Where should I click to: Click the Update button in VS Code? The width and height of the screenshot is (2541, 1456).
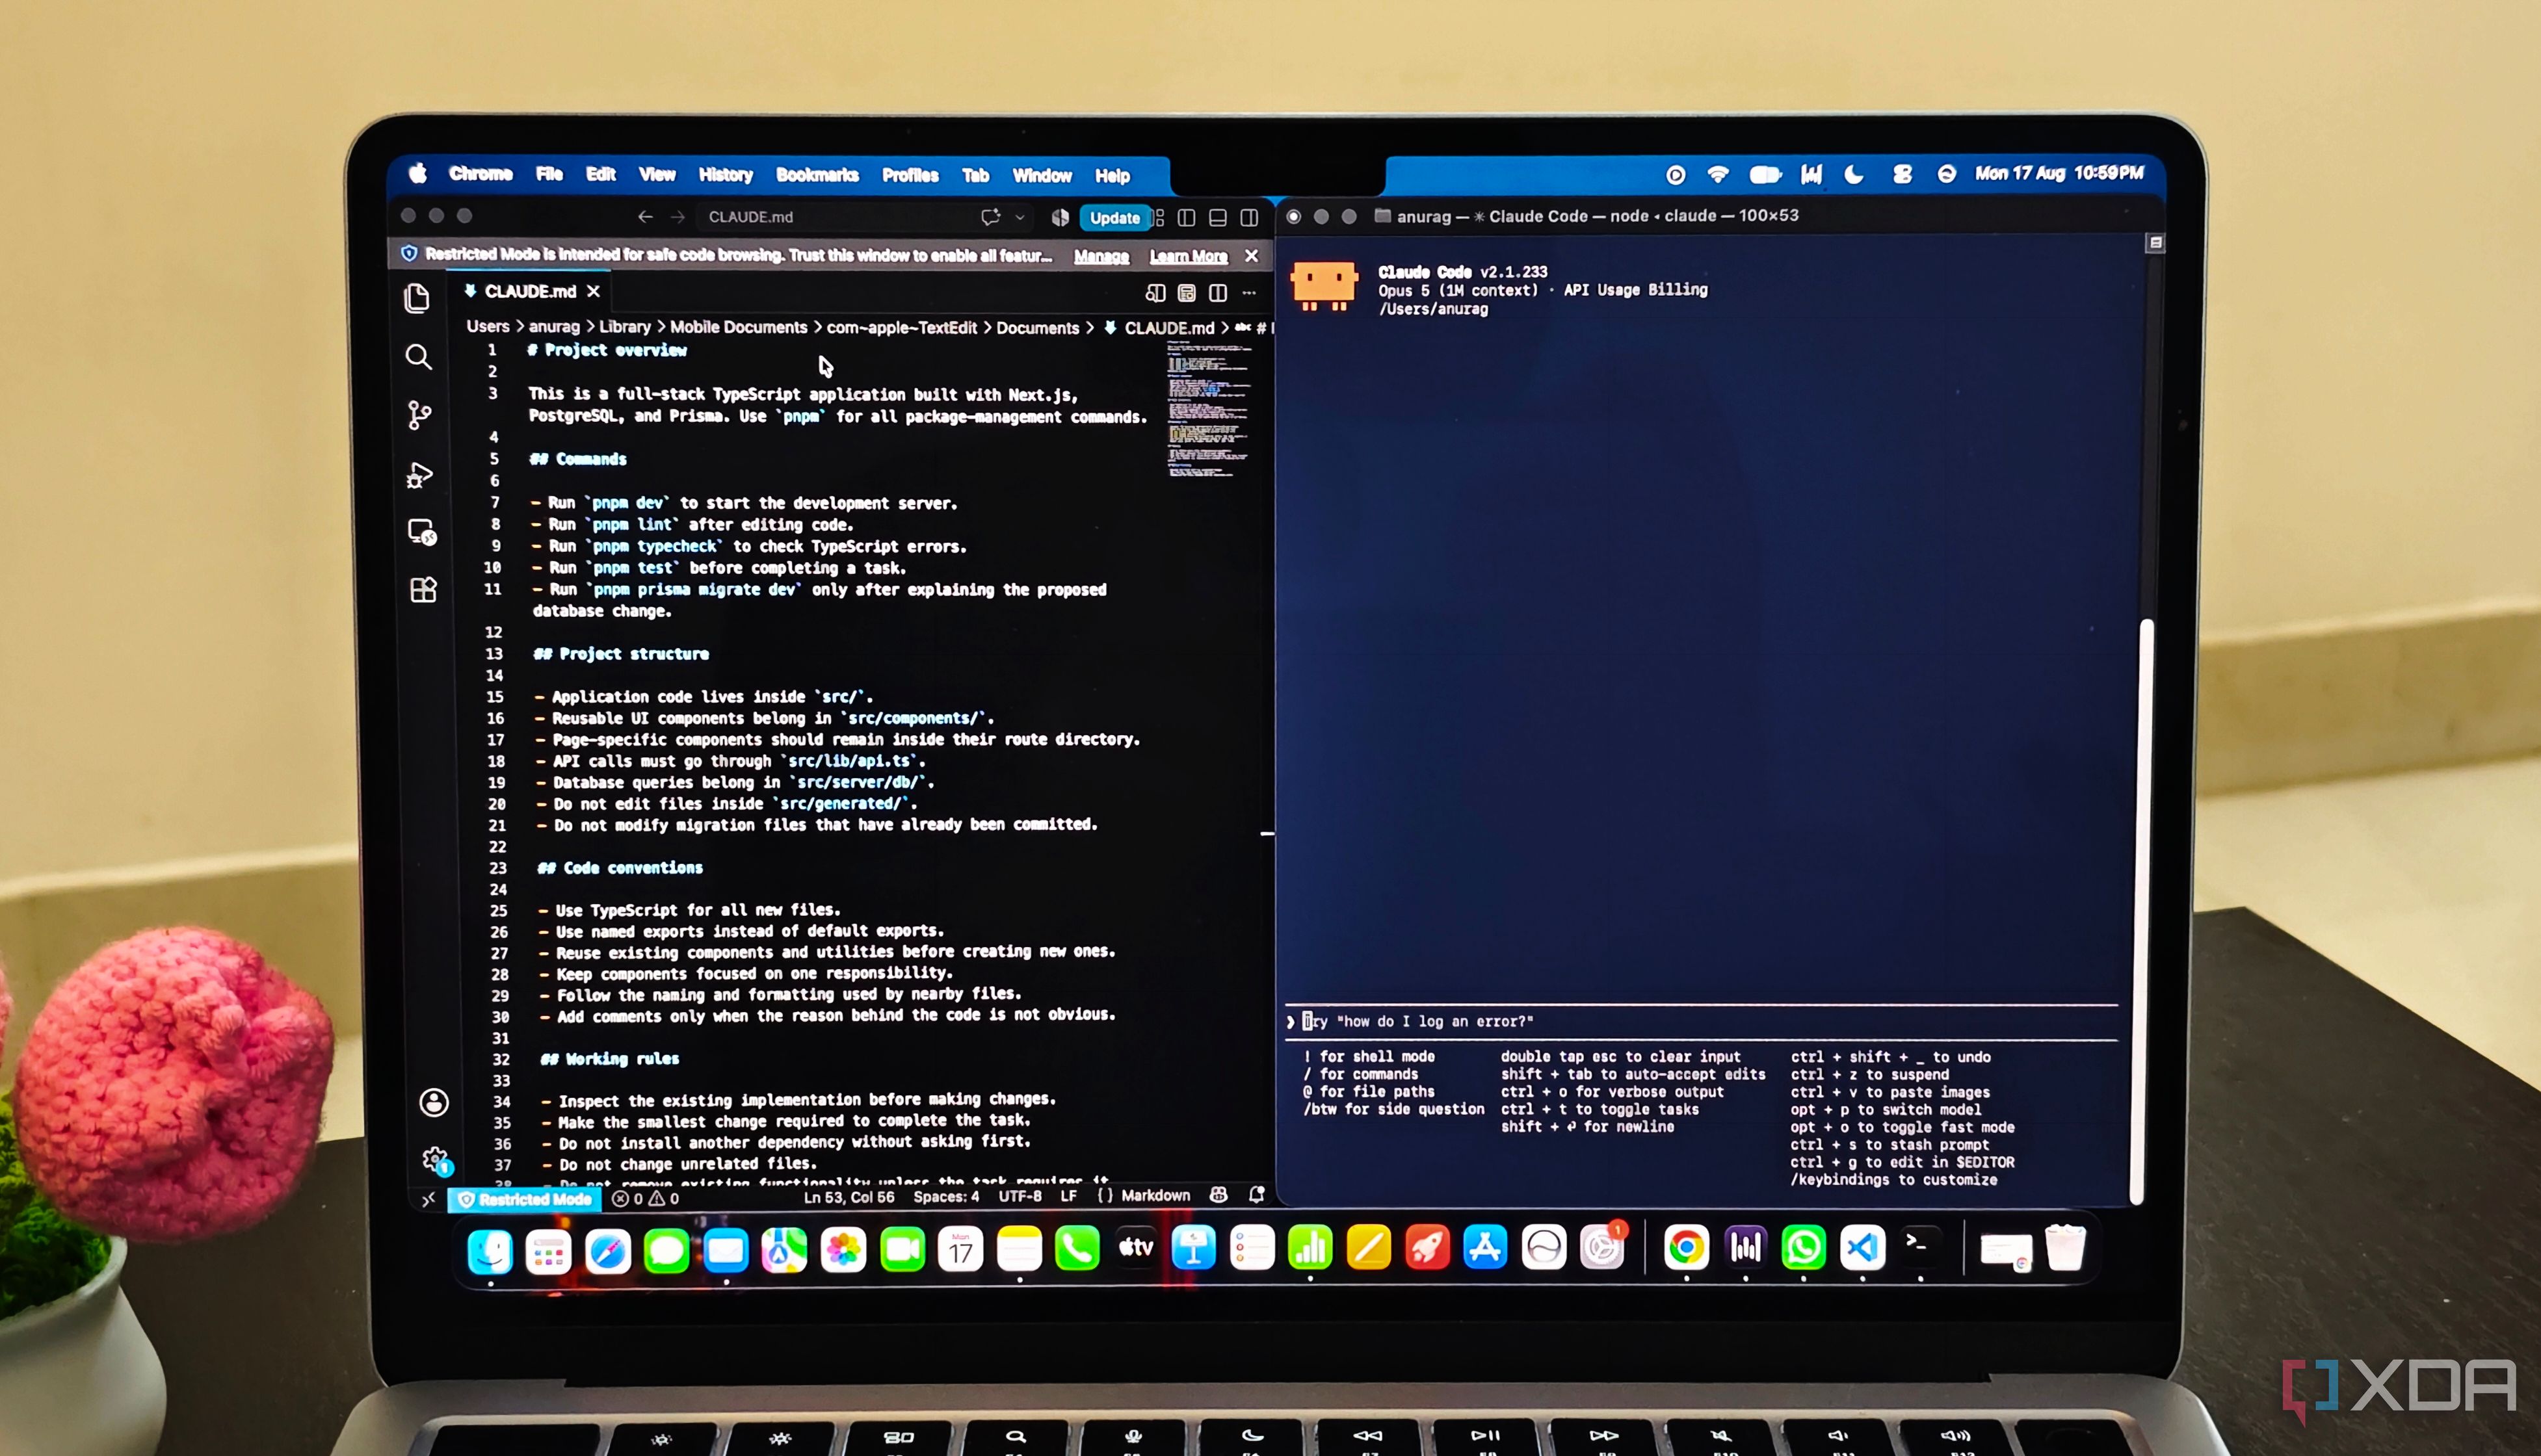[x=1115, y=218]
